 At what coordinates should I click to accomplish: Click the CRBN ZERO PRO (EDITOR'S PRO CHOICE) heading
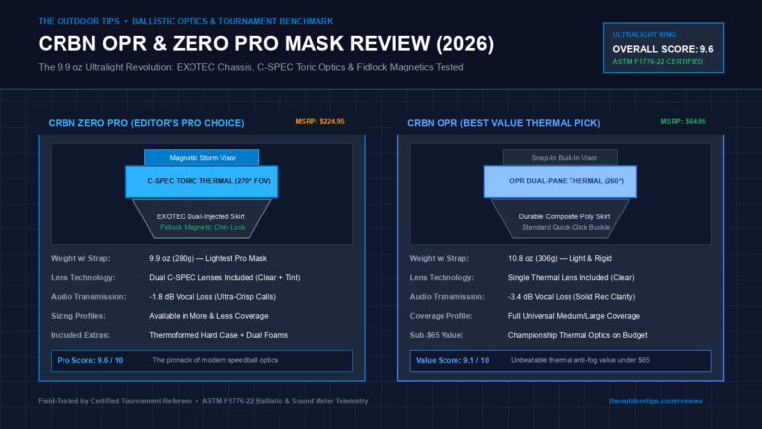click(x=146, y=123)
